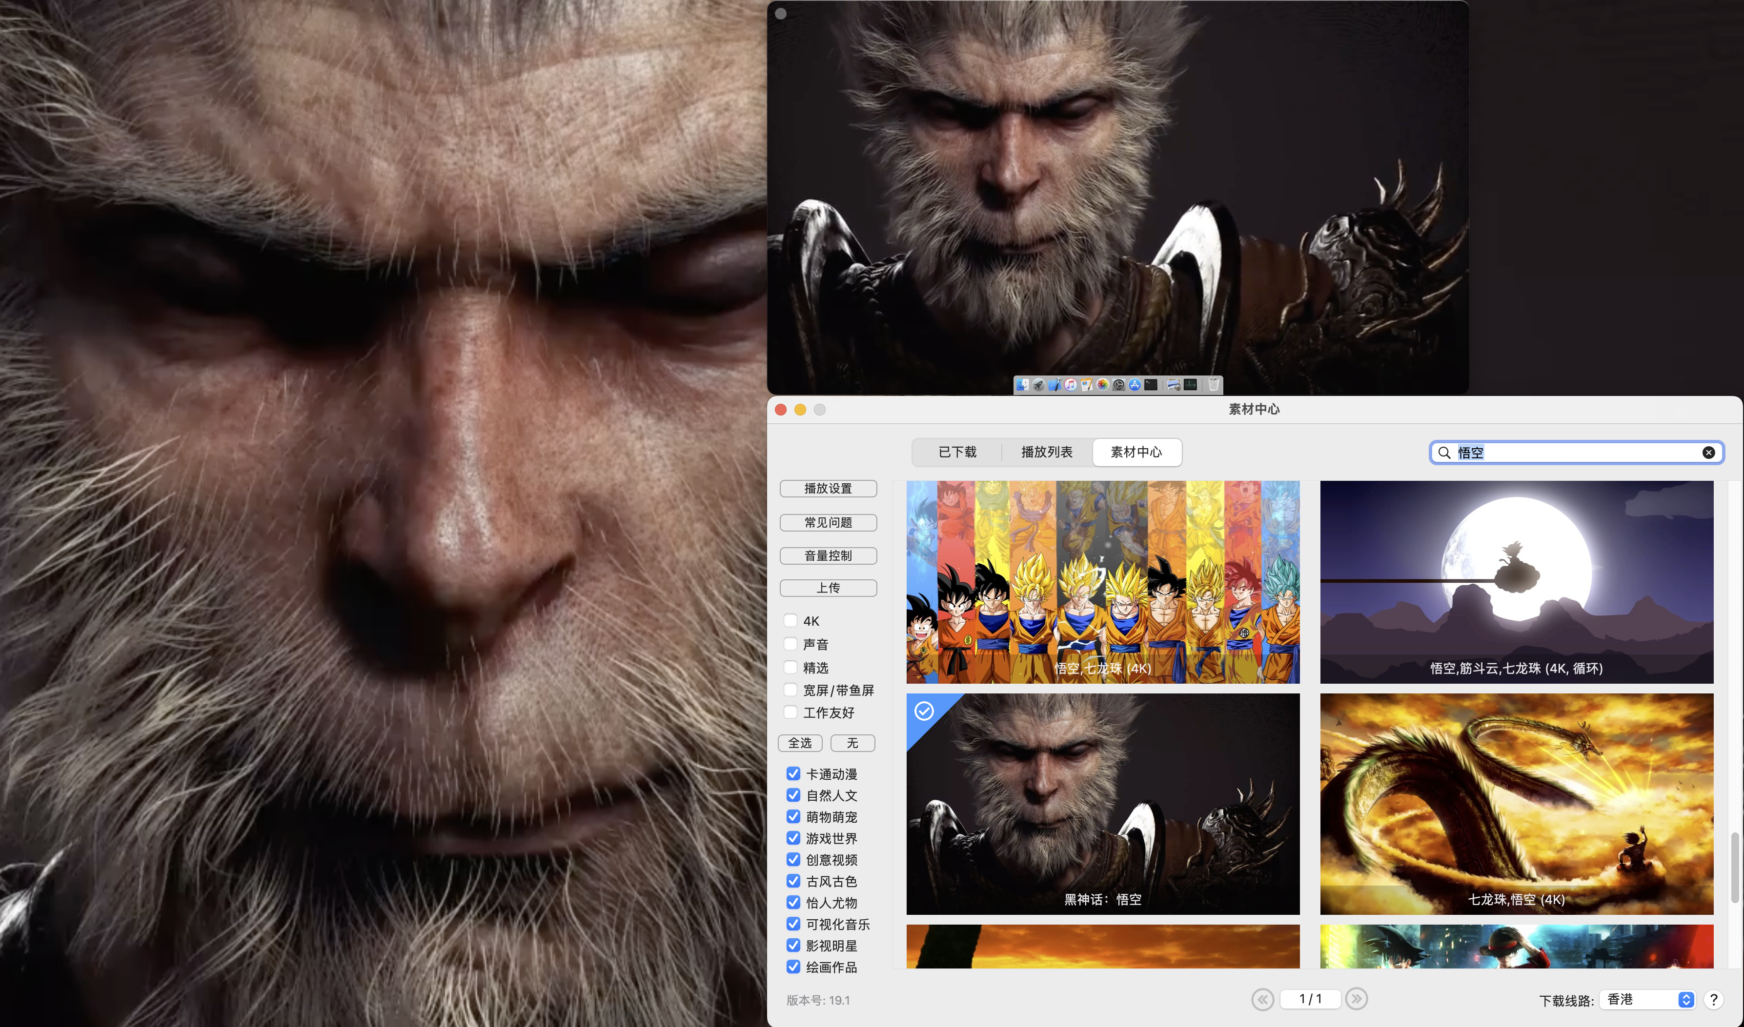Select the 素材中心 tab
1744x1027 pixels.
click(1137, 452)
